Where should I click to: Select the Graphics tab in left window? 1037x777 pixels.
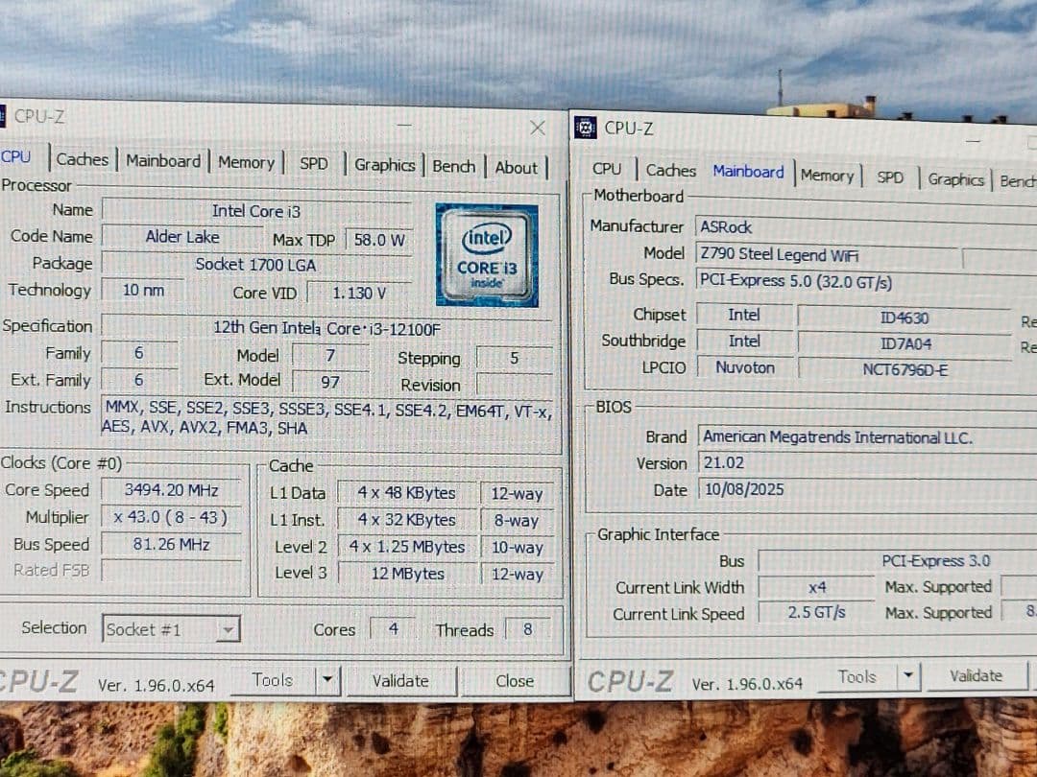[x=384, y=163]
